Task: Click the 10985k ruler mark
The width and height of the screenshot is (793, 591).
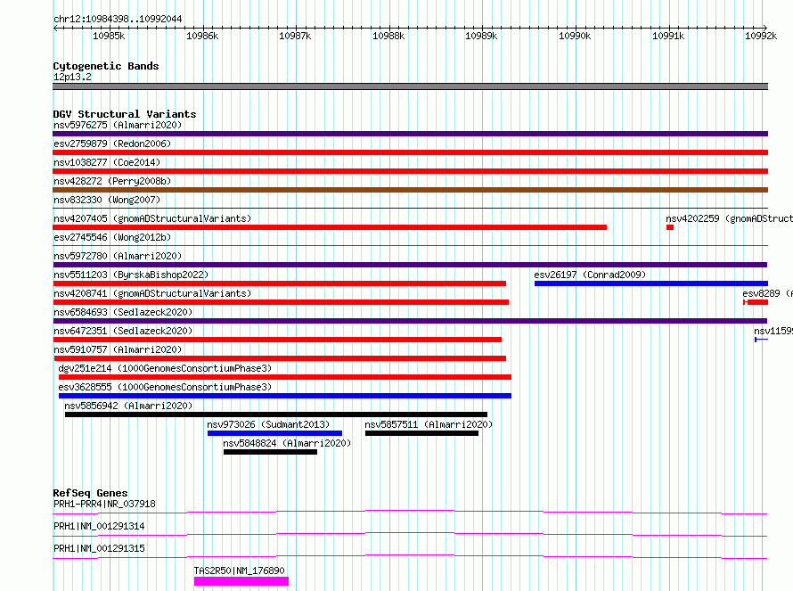Action: 109,36
